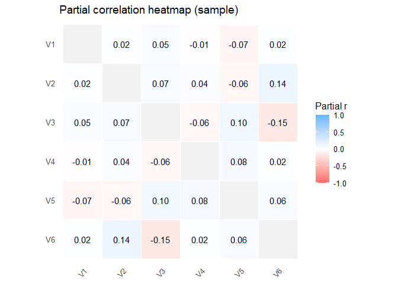398x284 pixels.
Task: Click gray diagonal cell at V4, V4
Action: tap(200, 162)
